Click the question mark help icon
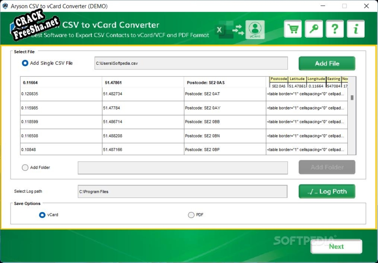The height and width of the screenshot is (263, 378). click(334, 29)
